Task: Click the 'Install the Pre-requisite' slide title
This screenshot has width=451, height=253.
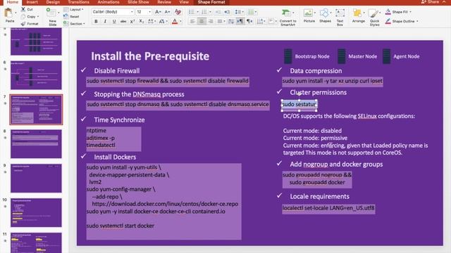Action: 150,56
